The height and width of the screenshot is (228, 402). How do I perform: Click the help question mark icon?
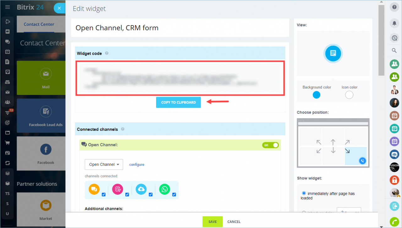click(x=394, y=7)
